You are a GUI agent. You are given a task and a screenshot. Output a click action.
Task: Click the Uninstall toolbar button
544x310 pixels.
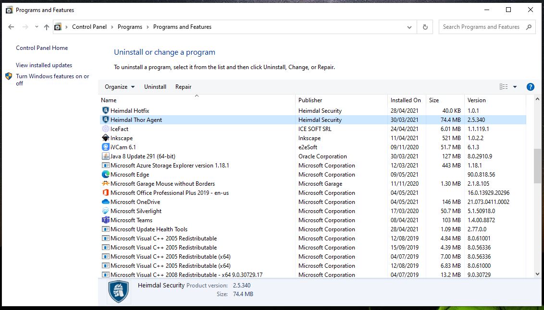tap(155, 87)
